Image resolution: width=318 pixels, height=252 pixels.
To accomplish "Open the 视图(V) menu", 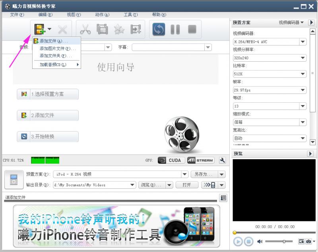I will point(74,15).
